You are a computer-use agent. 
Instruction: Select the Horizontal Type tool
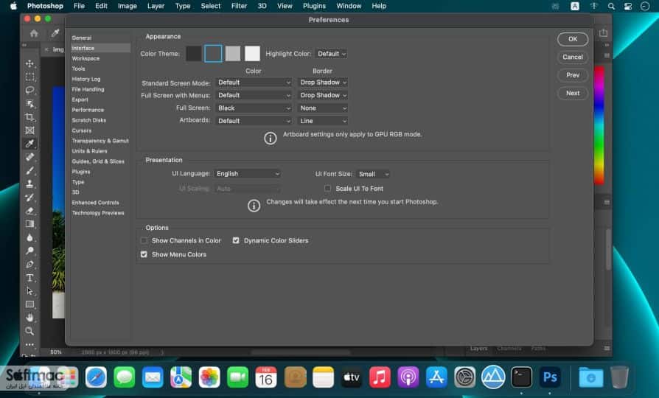pyautogui.click(x=29, y=278)
